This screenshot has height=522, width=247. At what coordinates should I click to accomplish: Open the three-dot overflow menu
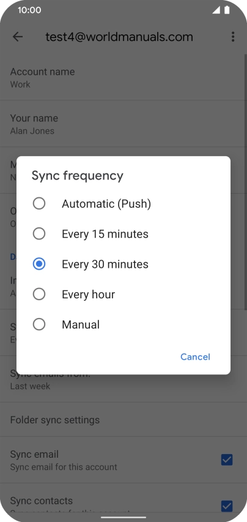point(233,37)
